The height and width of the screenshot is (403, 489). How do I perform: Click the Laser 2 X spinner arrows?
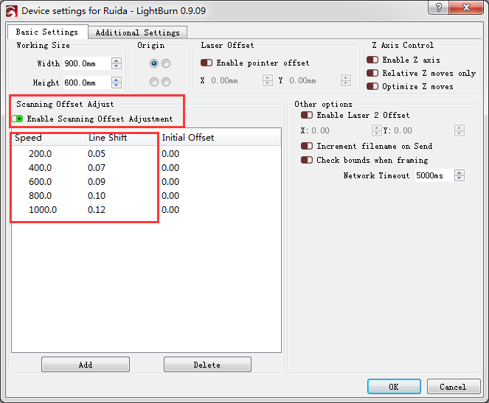click(377, 130)
